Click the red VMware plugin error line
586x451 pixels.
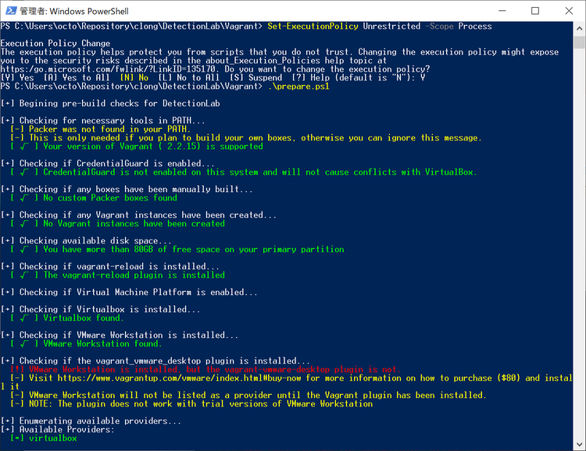205,370
